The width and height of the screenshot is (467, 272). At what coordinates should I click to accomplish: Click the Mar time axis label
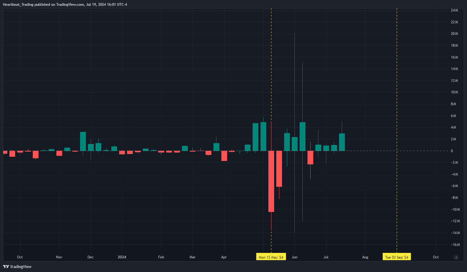(192, 257)
